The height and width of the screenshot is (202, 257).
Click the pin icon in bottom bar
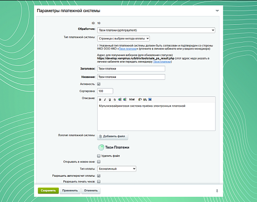[x=217, y=191]
